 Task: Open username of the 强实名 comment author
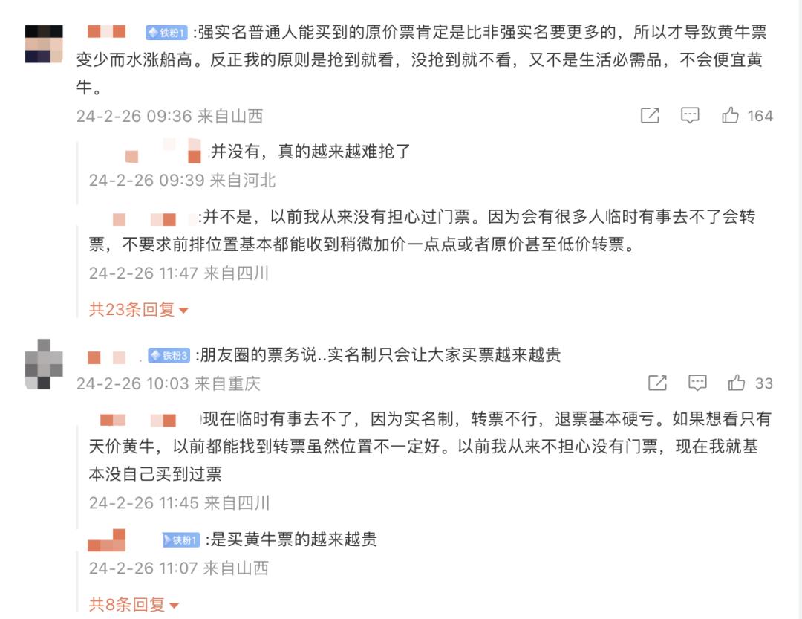[x=112, y=33]
